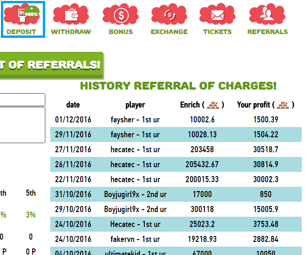This screenshot has width=305, height=255.
Task: Select enrich value 10002.6
Action: pos(202,120)
